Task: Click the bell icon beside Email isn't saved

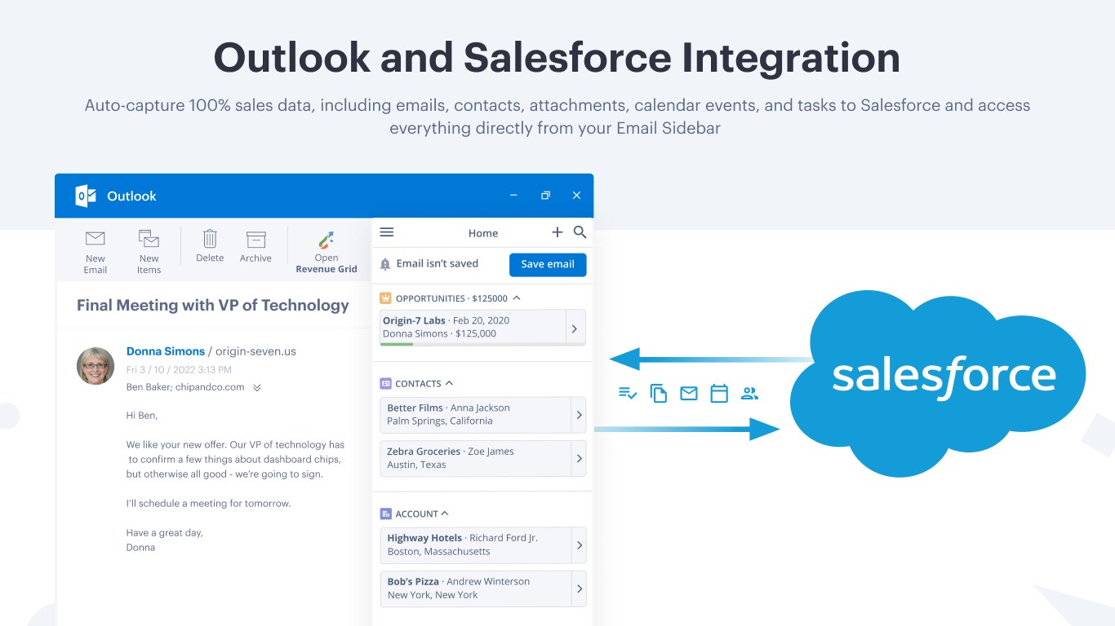Action: click(x=385, y=264)
